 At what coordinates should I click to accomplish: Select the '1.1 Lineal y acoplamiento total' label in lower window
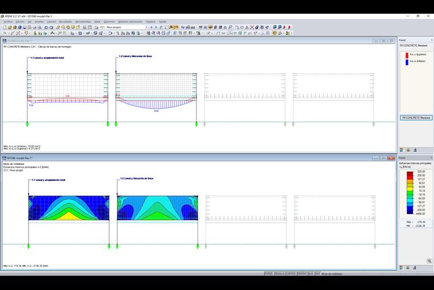49,180
